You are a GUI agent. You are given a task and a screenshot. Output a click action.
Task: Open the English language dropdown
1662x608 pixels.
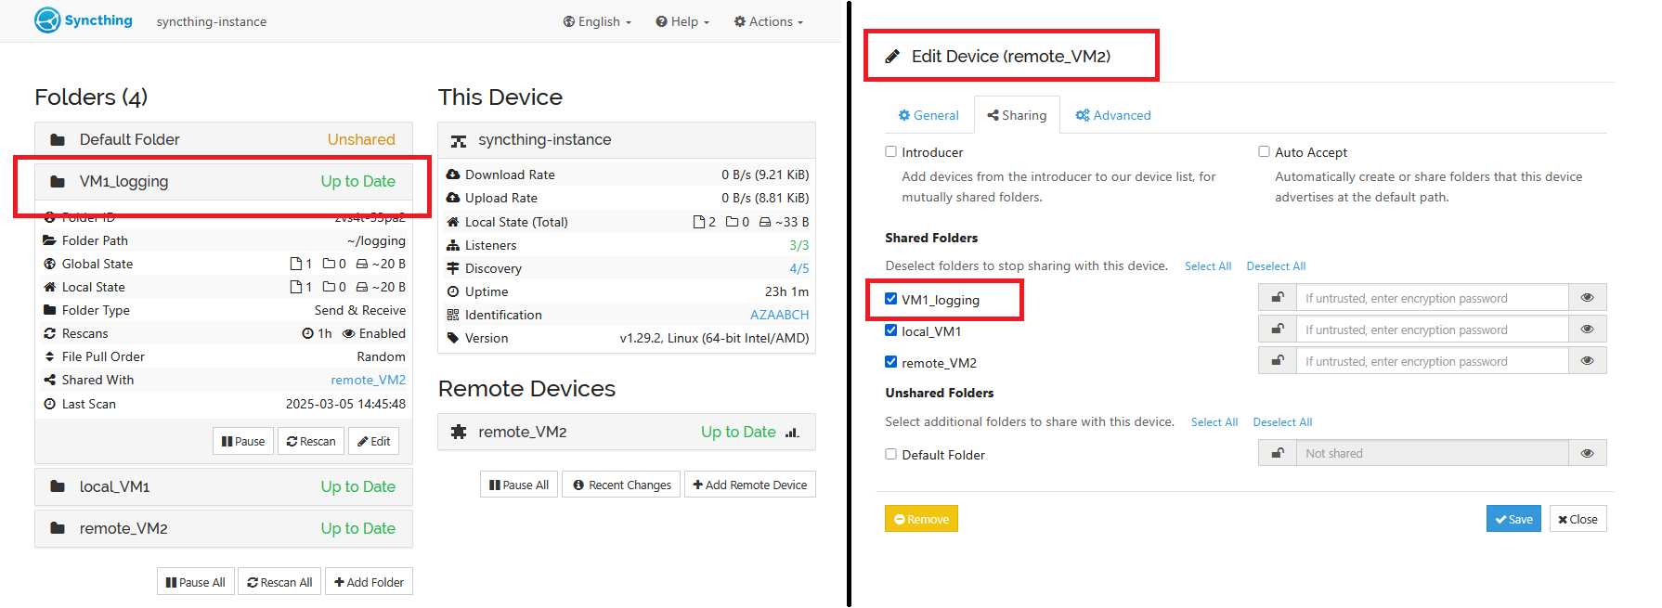coord(597,21)
